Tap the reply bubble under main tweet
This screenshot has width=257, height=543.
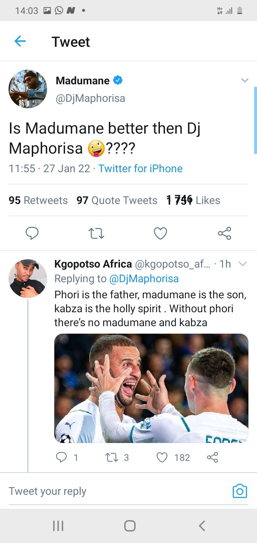(32, 233)
